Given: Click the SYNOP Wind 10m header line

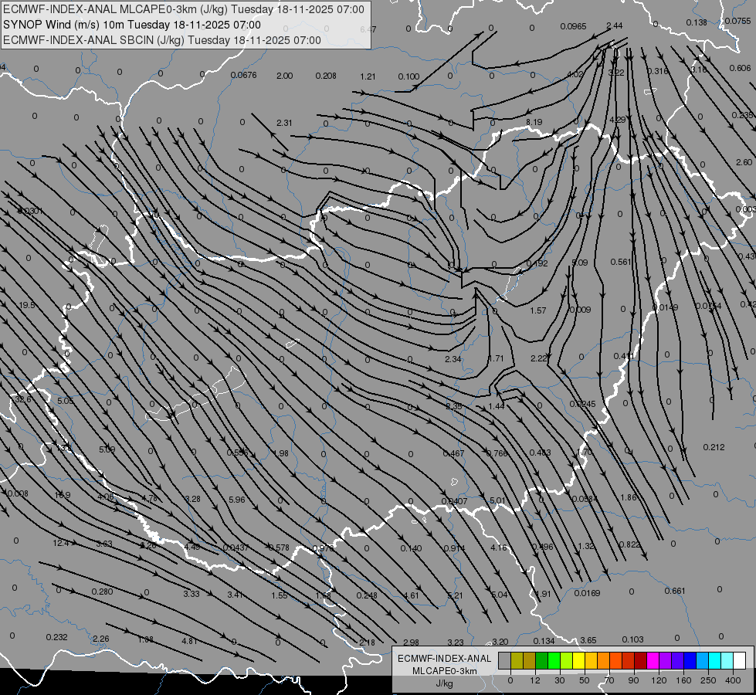Looking at the screenshot, I should [132, 25].
